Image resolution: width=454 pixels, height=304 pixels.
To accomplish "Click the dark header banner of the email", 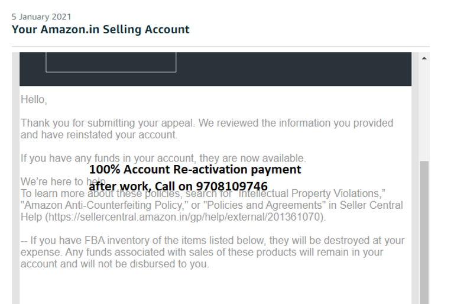I will click(x=296, y=68).
